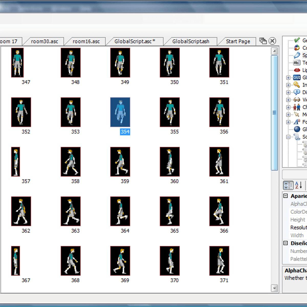Click the Views glasses icon
Image resolution: width=307 pixels, height=307 pixels.
(x=297, y=100)
